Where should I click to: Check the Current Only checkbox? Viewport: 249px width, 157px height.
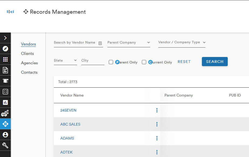point(144,62)
